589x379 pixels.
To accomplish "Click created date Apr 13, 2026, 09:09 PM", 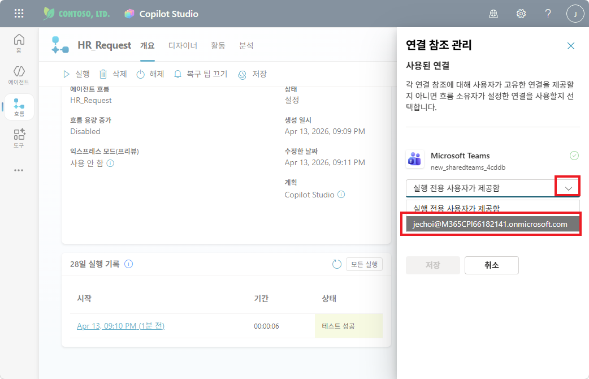I will [x=325, y=132].
